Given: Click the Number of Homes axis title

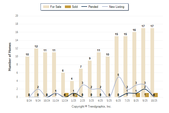Looking at the screenshot, I should (10, 56).
